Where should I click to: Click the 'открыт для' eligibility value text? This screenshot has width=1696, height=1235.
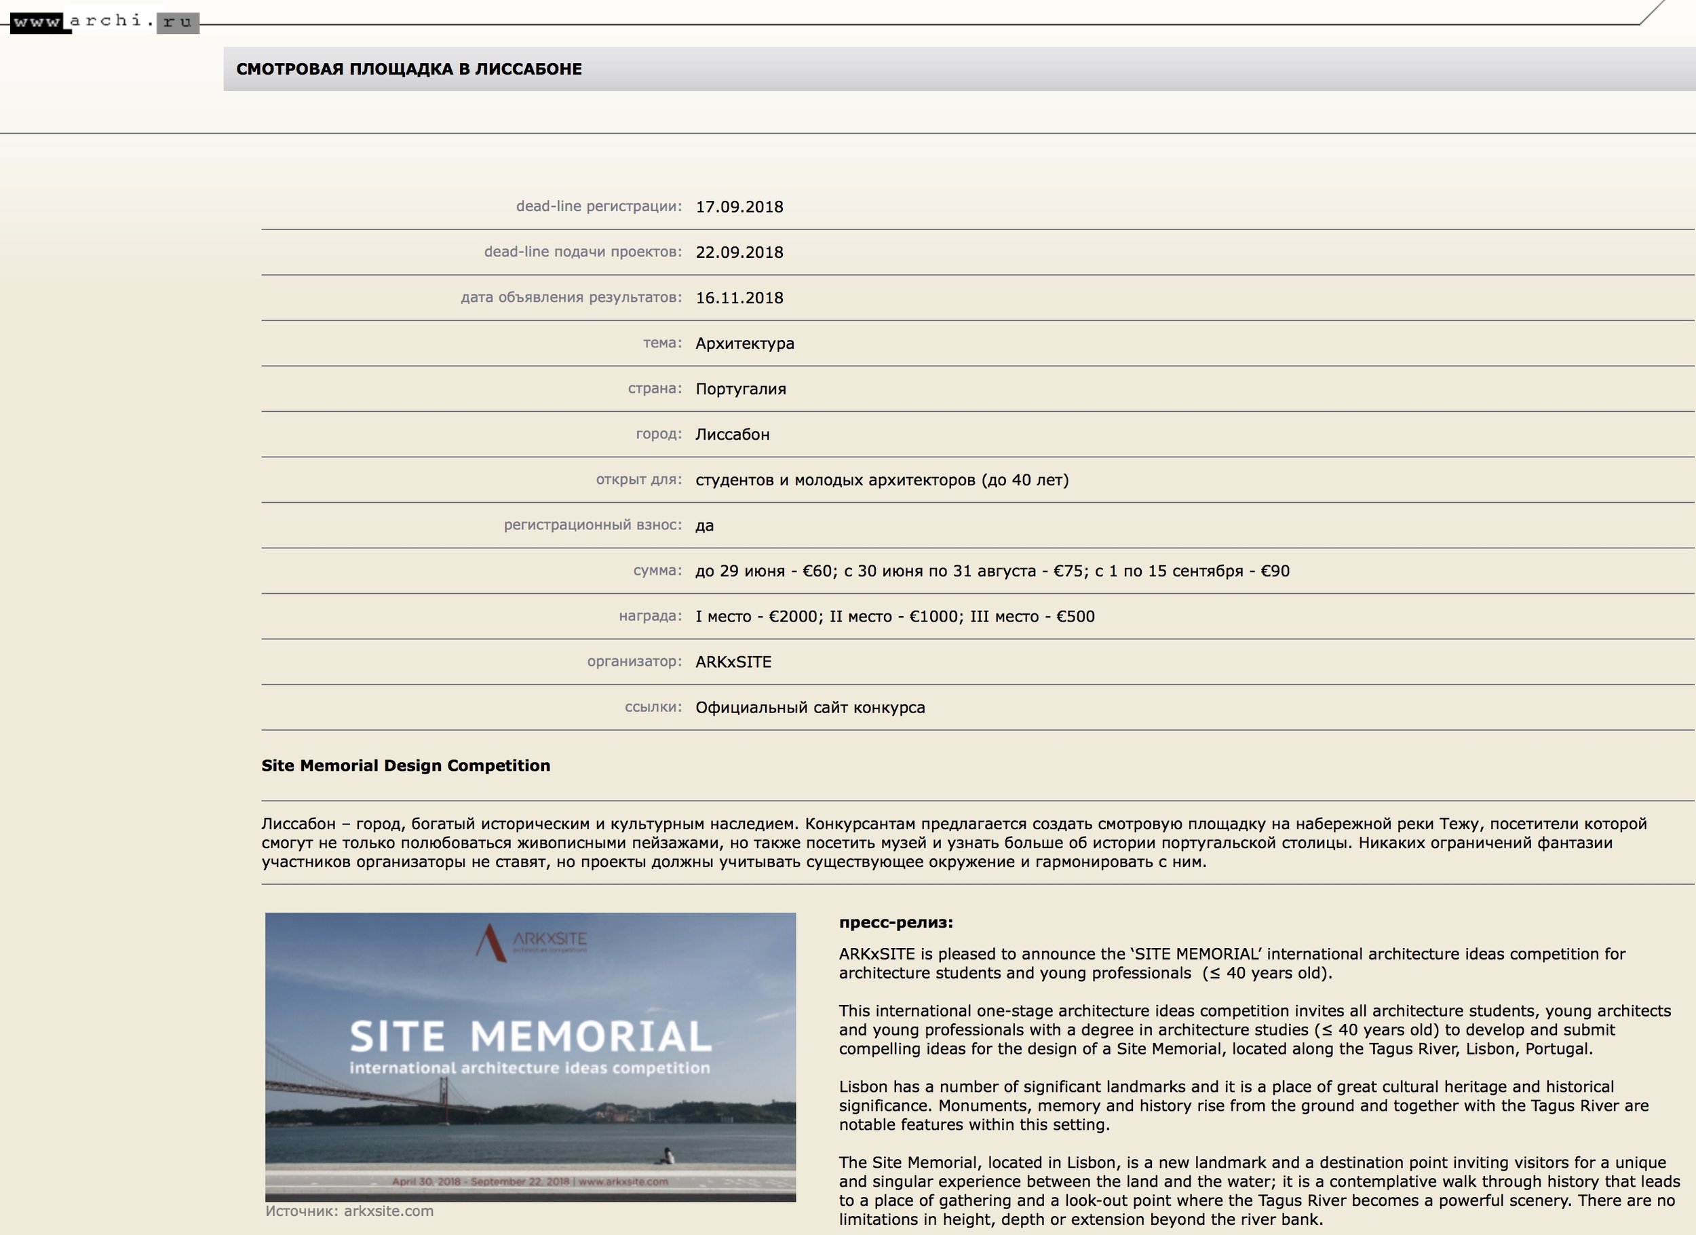point(882,480)
